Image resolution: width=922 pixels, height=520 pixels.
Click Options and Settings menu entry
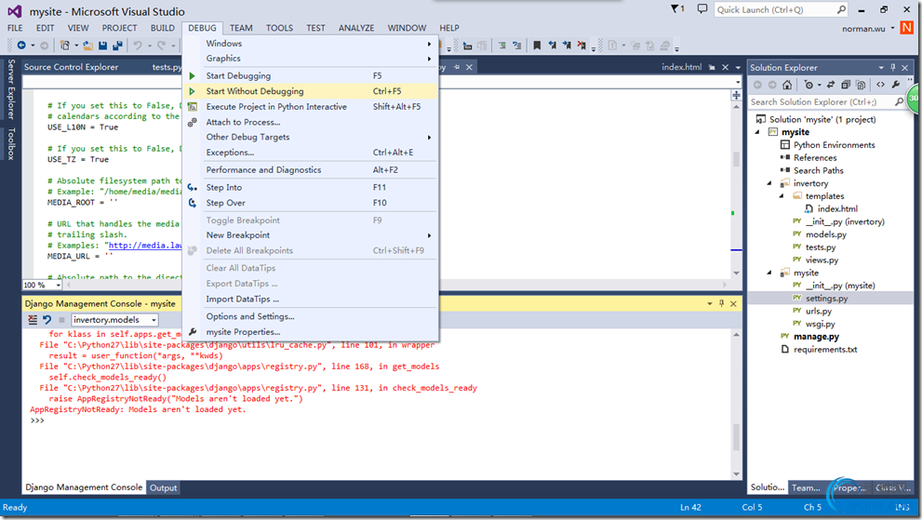[311, 316]
